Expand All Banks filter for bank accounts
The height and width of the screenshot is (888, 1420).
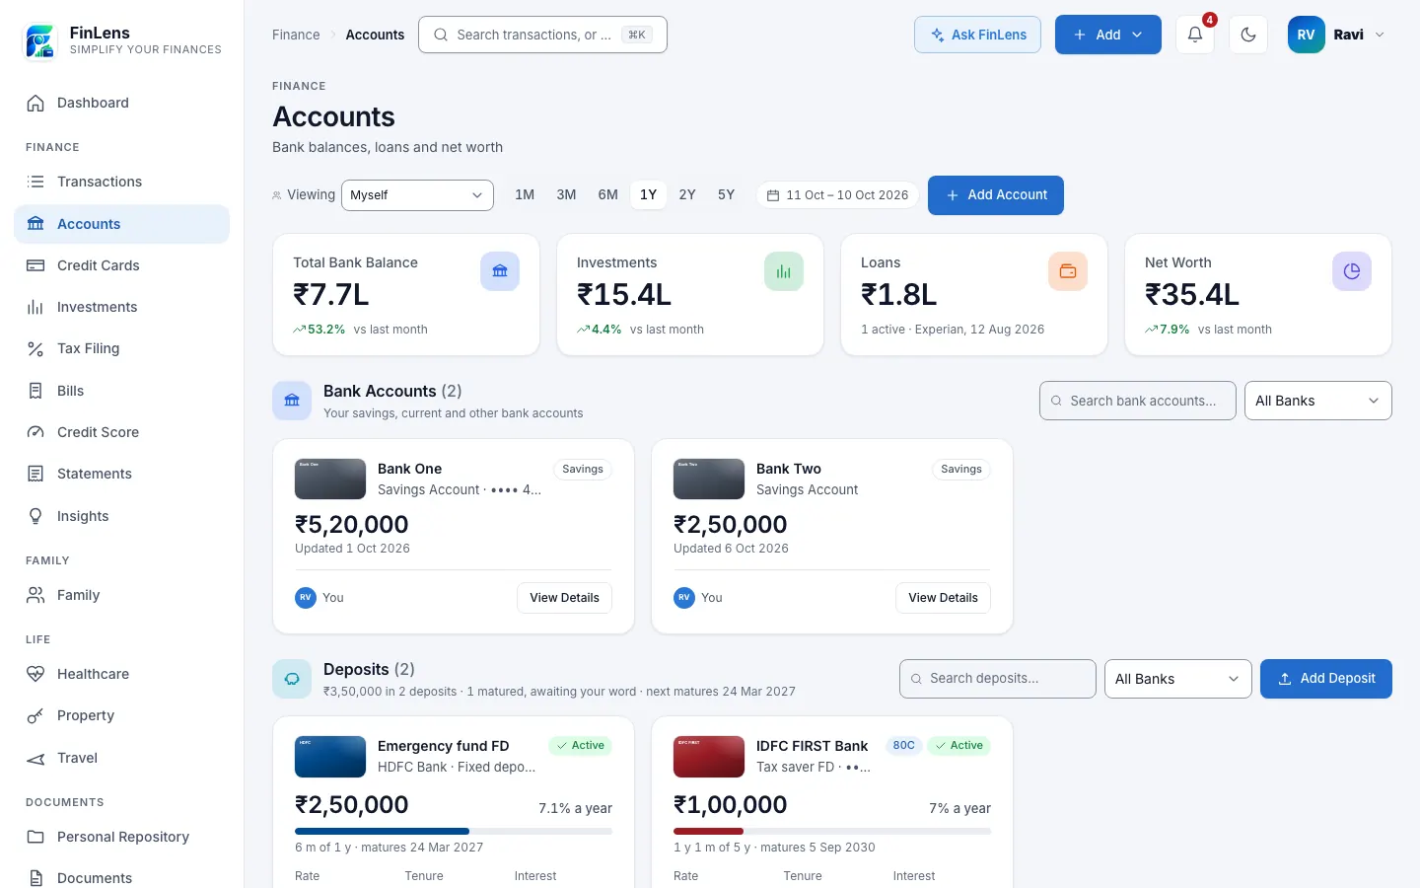pyautogui.click(x=1317, y=401)
